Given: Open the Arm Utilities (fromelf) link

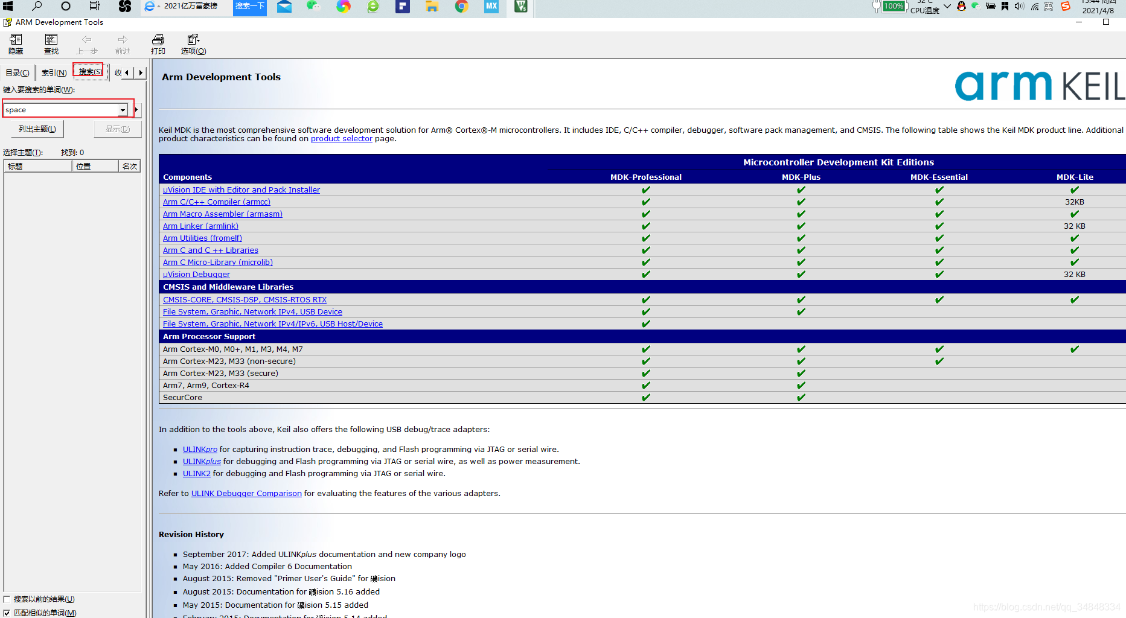Looking at the screenshot, I should click(202, 238).
